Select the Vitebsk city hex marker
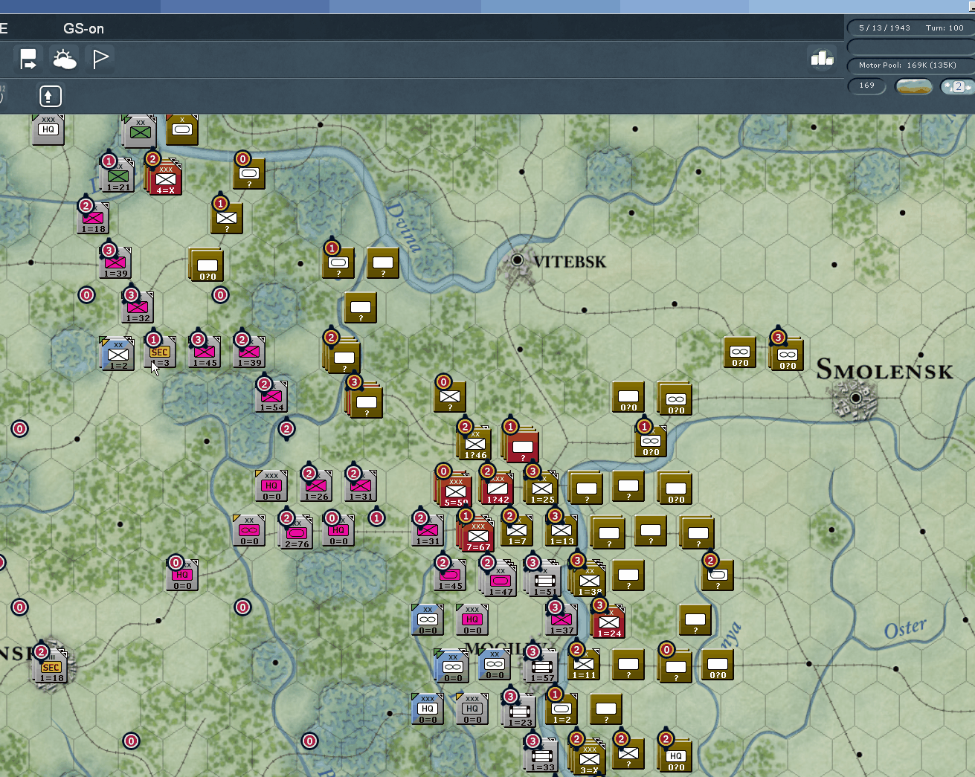Image resolution: width=975 pixels, height=777 pixels. (517, 260)
